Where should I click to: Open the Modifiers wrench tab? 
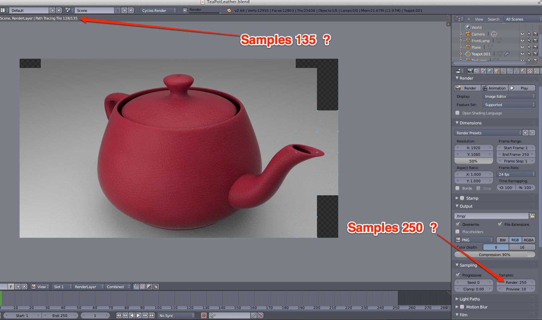[510, 71]
